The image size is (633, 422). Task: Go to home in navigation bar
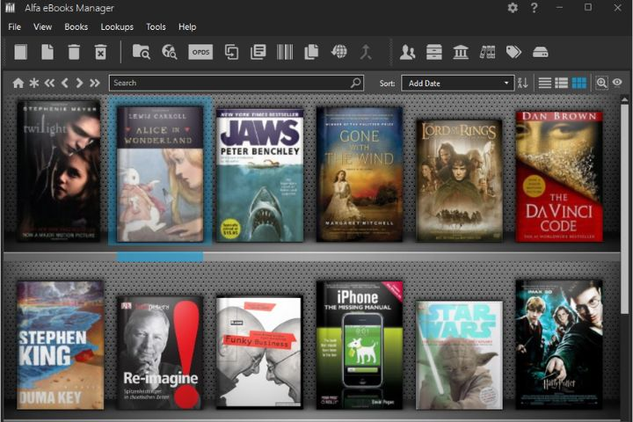[x=18, y=84]
